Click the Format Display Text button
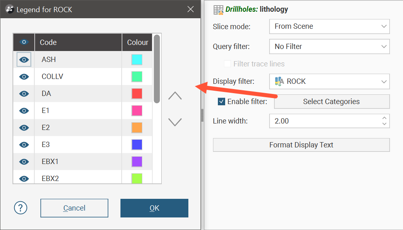This screenshot has width=403, height=230. [x=301, y=145]
